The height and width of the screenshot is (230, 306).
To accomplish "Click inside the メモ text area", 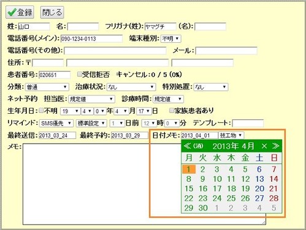I will (144, 184).
